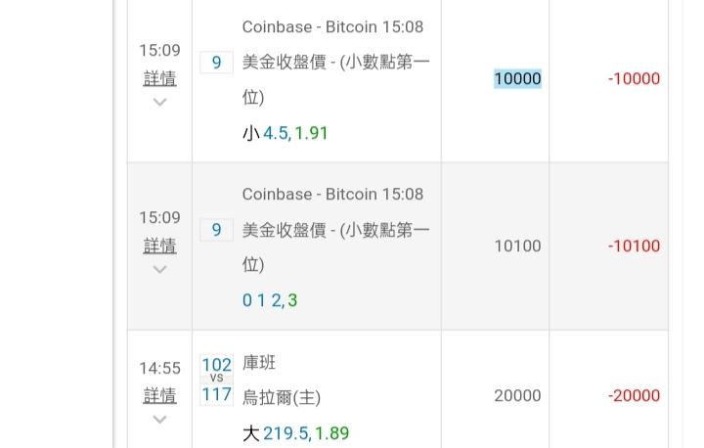Viewport: 704px width, 448px height.
Task: Open 詳情 link for 14:55 bet
Action: coord(159,396)
